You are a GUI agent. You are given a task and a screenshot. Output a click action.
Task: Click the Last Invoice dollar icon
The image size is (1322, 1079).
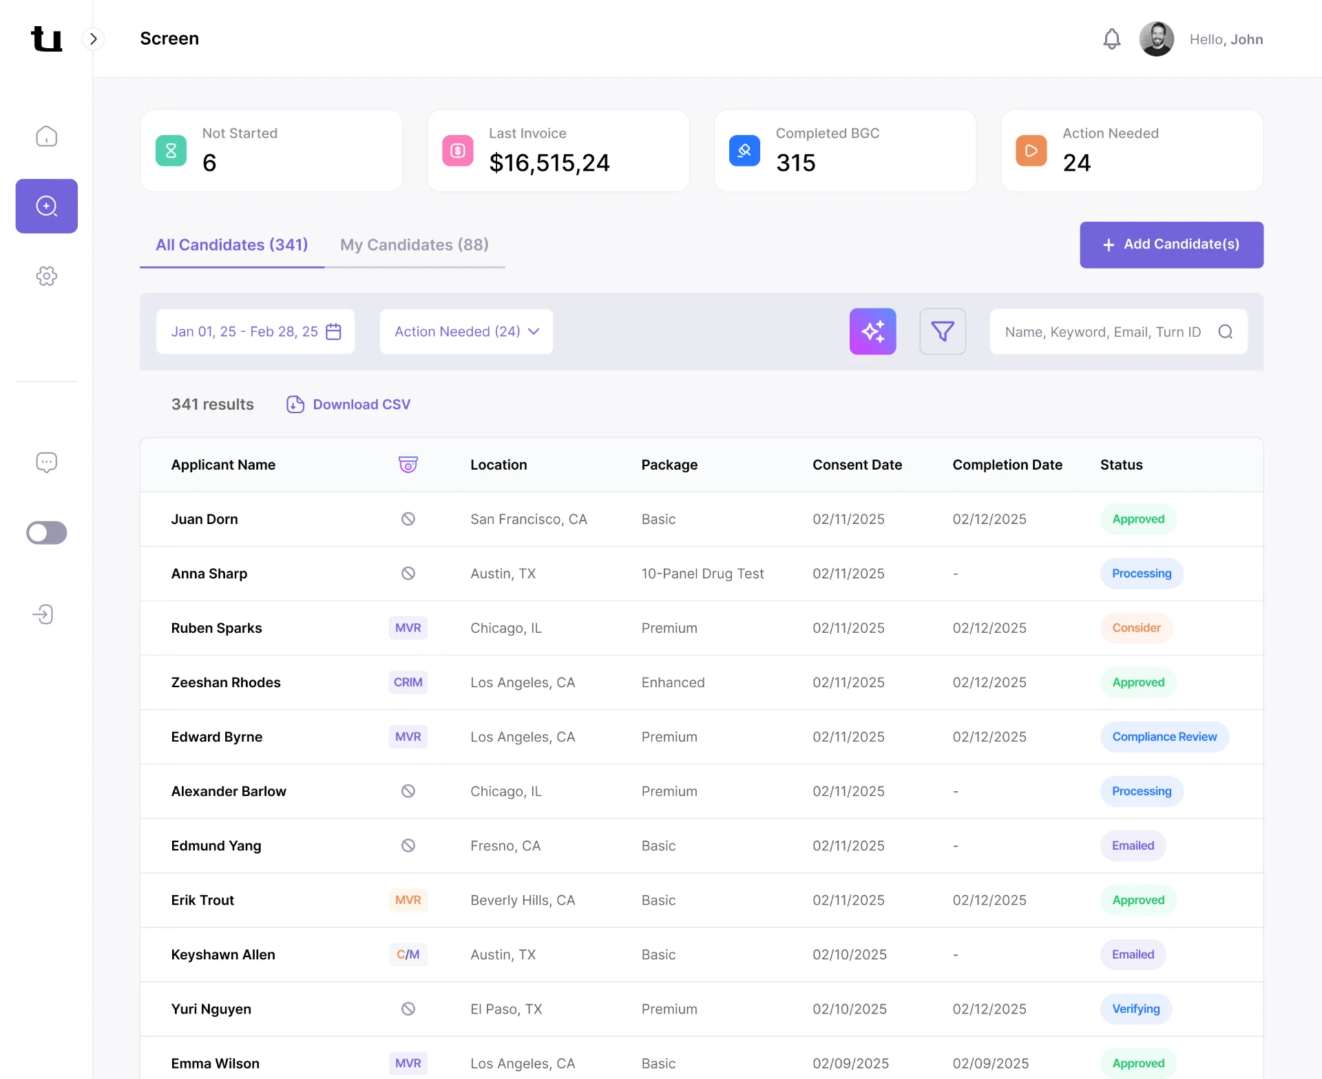[457, 150]
